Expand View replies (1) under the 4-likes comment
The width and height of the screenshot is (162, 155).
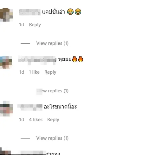pos(52,138)
